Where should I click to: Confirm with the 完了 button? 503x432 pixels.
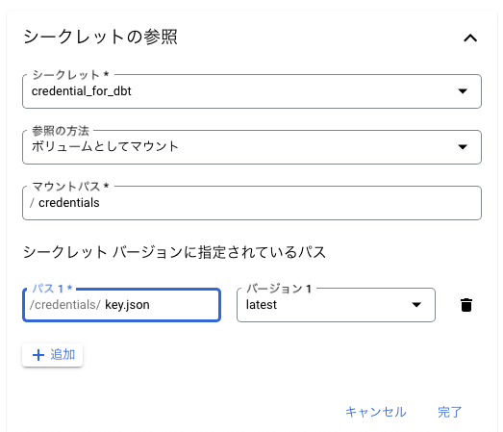pos(449,412)
